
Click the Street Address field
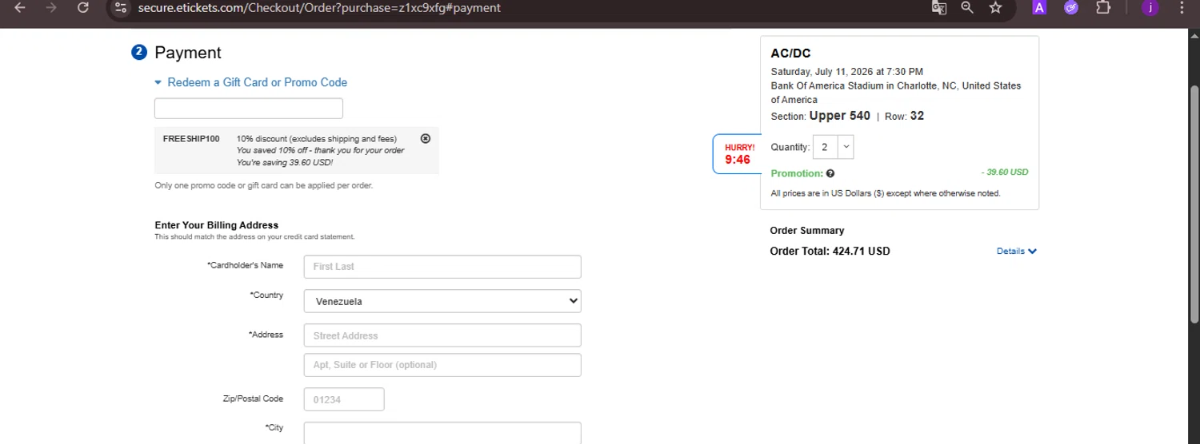442,335
